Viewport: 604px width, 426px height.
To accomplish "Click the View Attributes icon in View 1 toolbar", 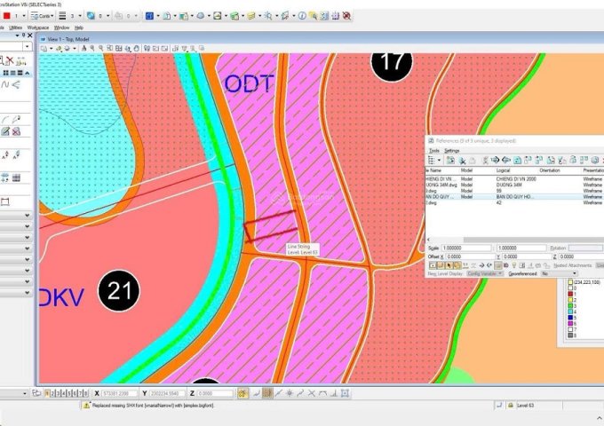I will (44, 49).
